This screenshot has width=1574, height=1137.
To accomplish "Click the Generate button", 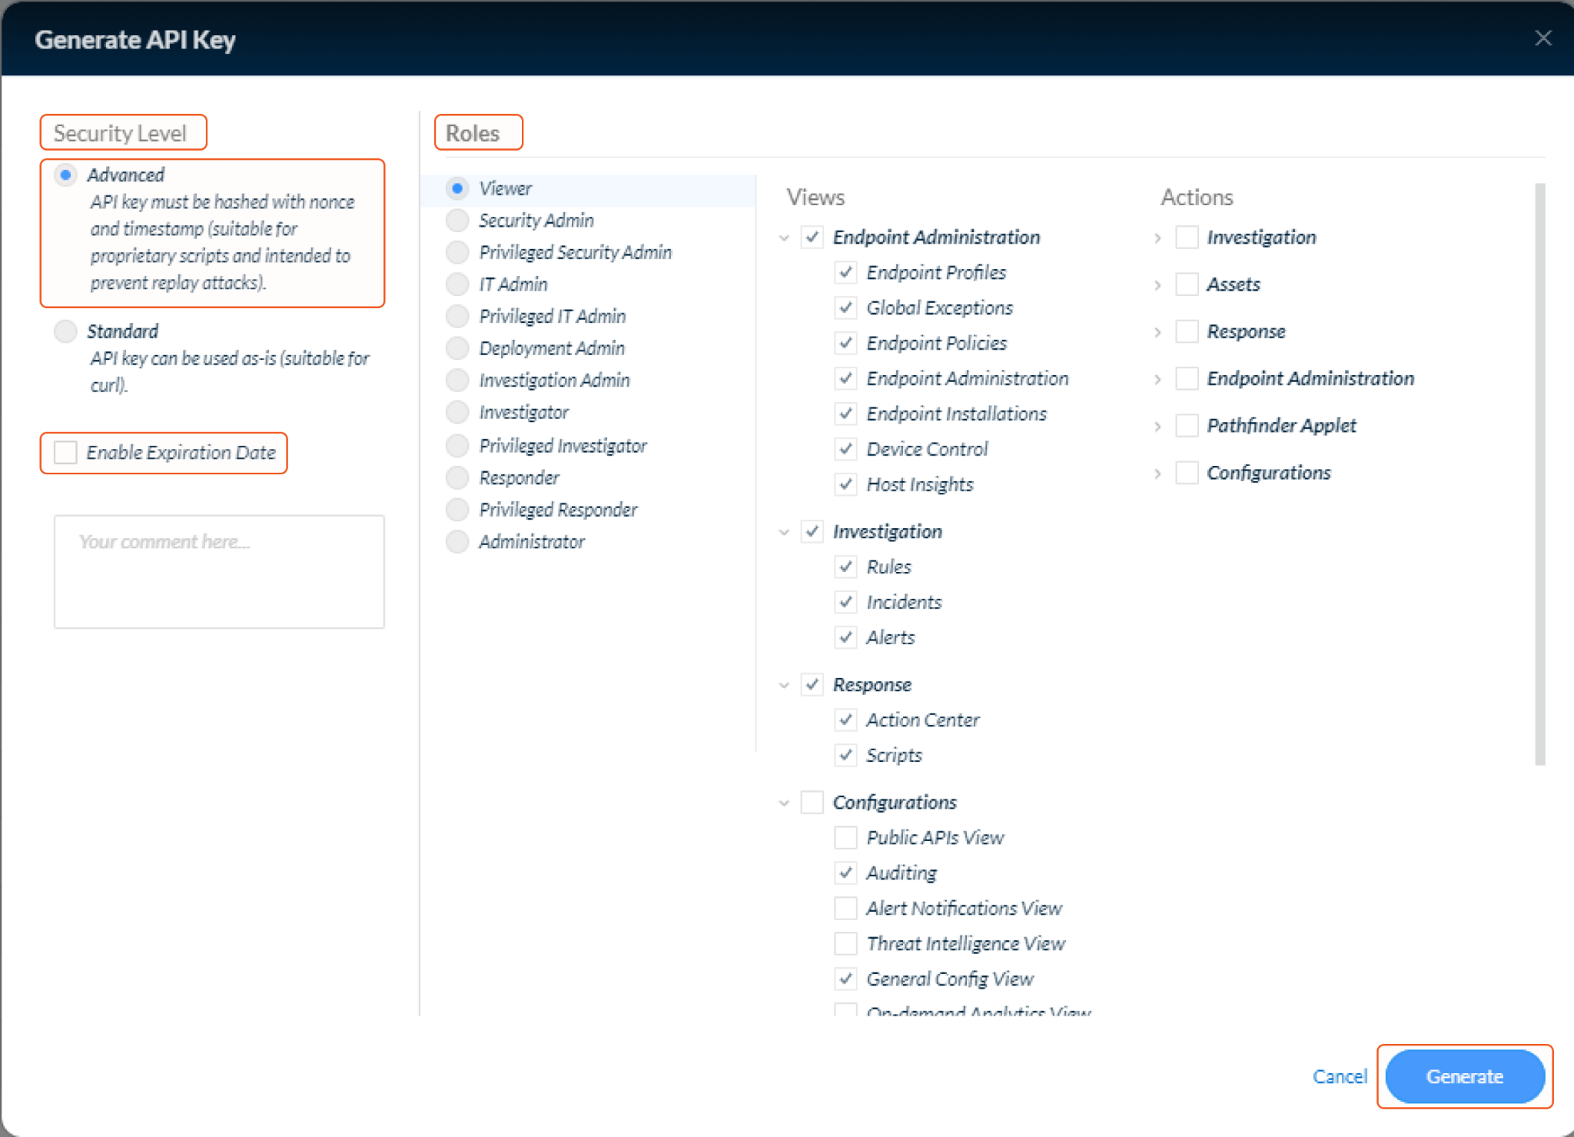I will tap(1464, 1076).
